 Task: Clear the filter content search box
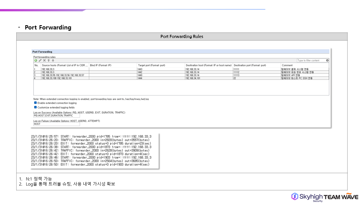327,60
